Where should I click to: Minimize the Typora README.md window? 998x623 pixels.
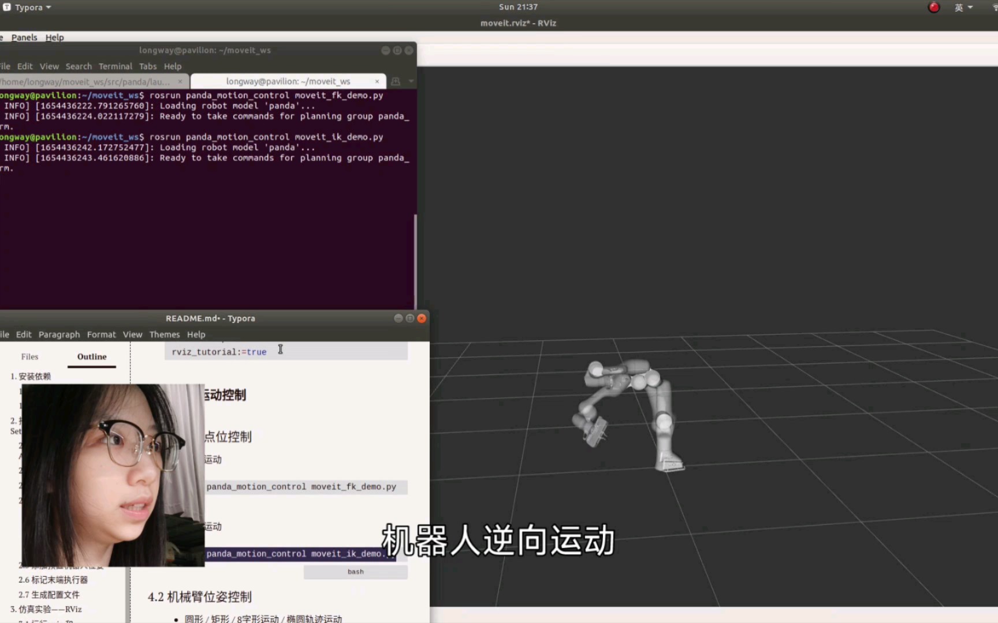click(x=398, y=318)
